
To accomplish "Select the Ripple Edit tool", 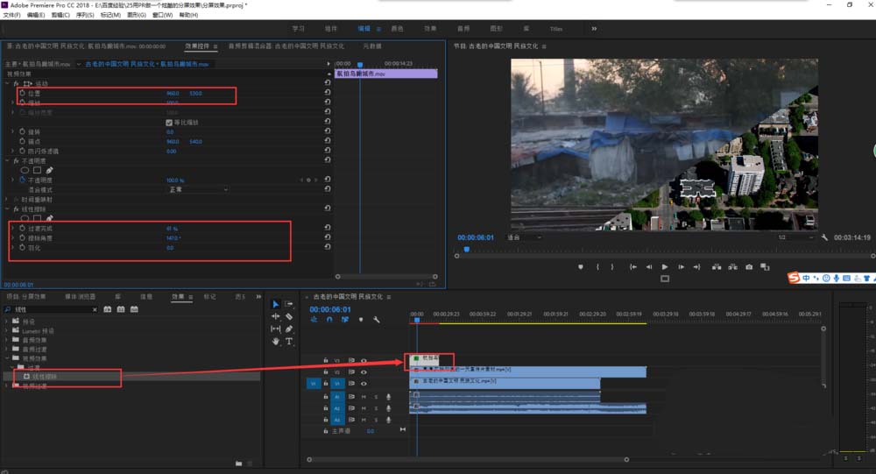I will point(275,316).
